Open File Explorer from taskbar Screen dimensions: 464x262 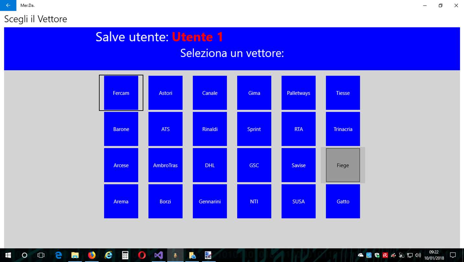[x=75, y=255]
